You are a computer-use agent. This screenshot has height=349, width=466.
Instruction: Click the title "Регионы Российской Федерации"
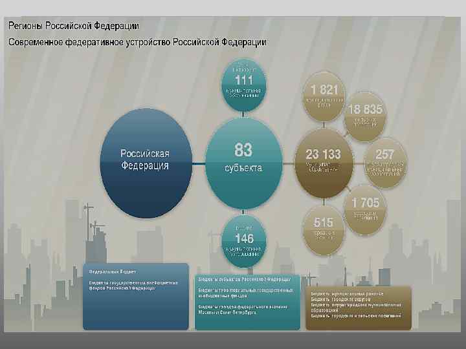tap(73, 26)
